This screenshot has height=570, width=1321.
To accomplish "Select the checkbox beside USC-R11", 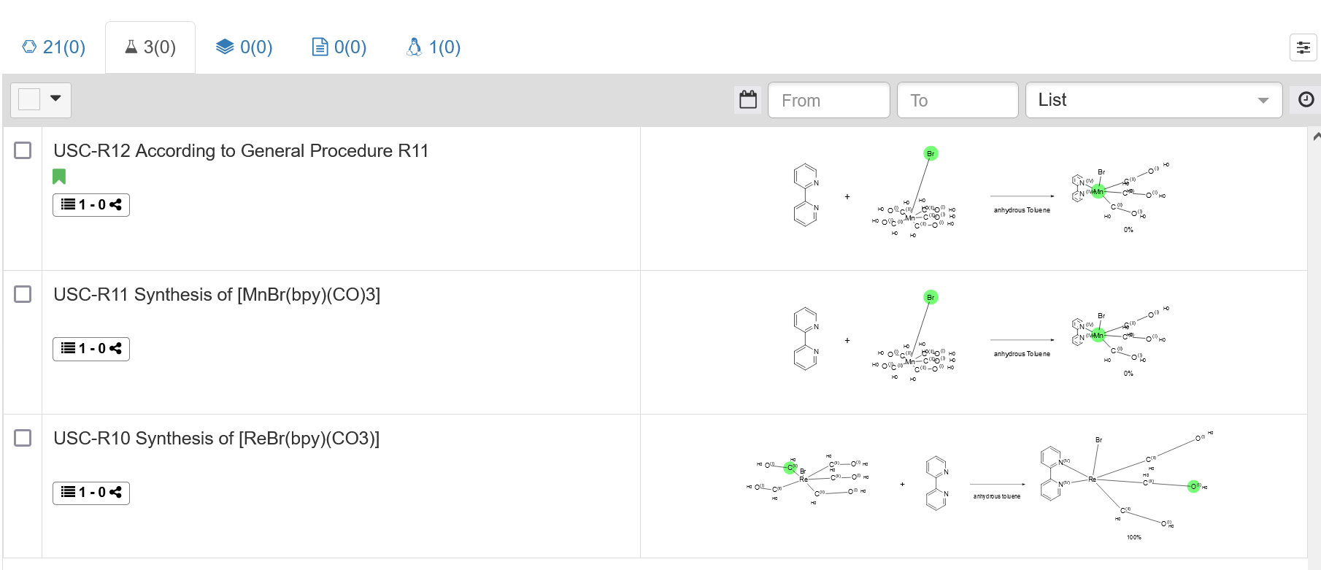I will (23, 294).
